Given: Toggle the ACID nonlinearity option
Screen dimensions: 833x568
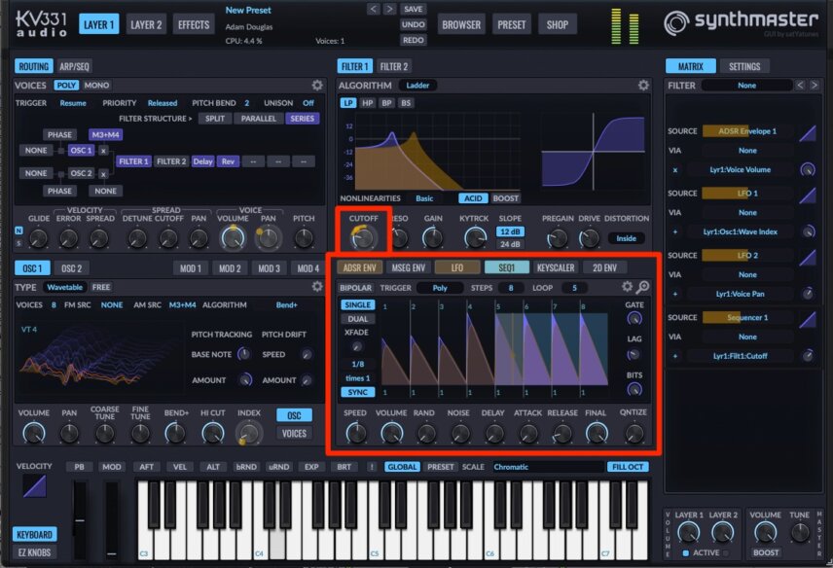Looking at the screenshot, I should pyautogui.click(x=473, y=198).
